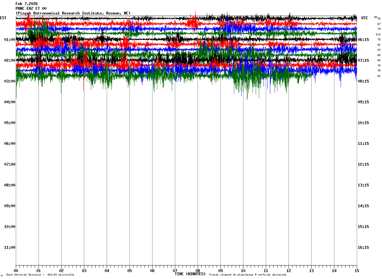Click the Each Vertical Division scale note

pyautogui.click(x=40, y=275)
